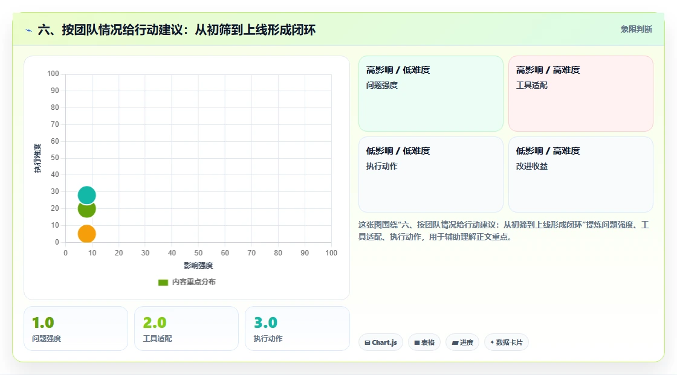Open the 低影响 / 高难度 quadrant card

point(580,175)
